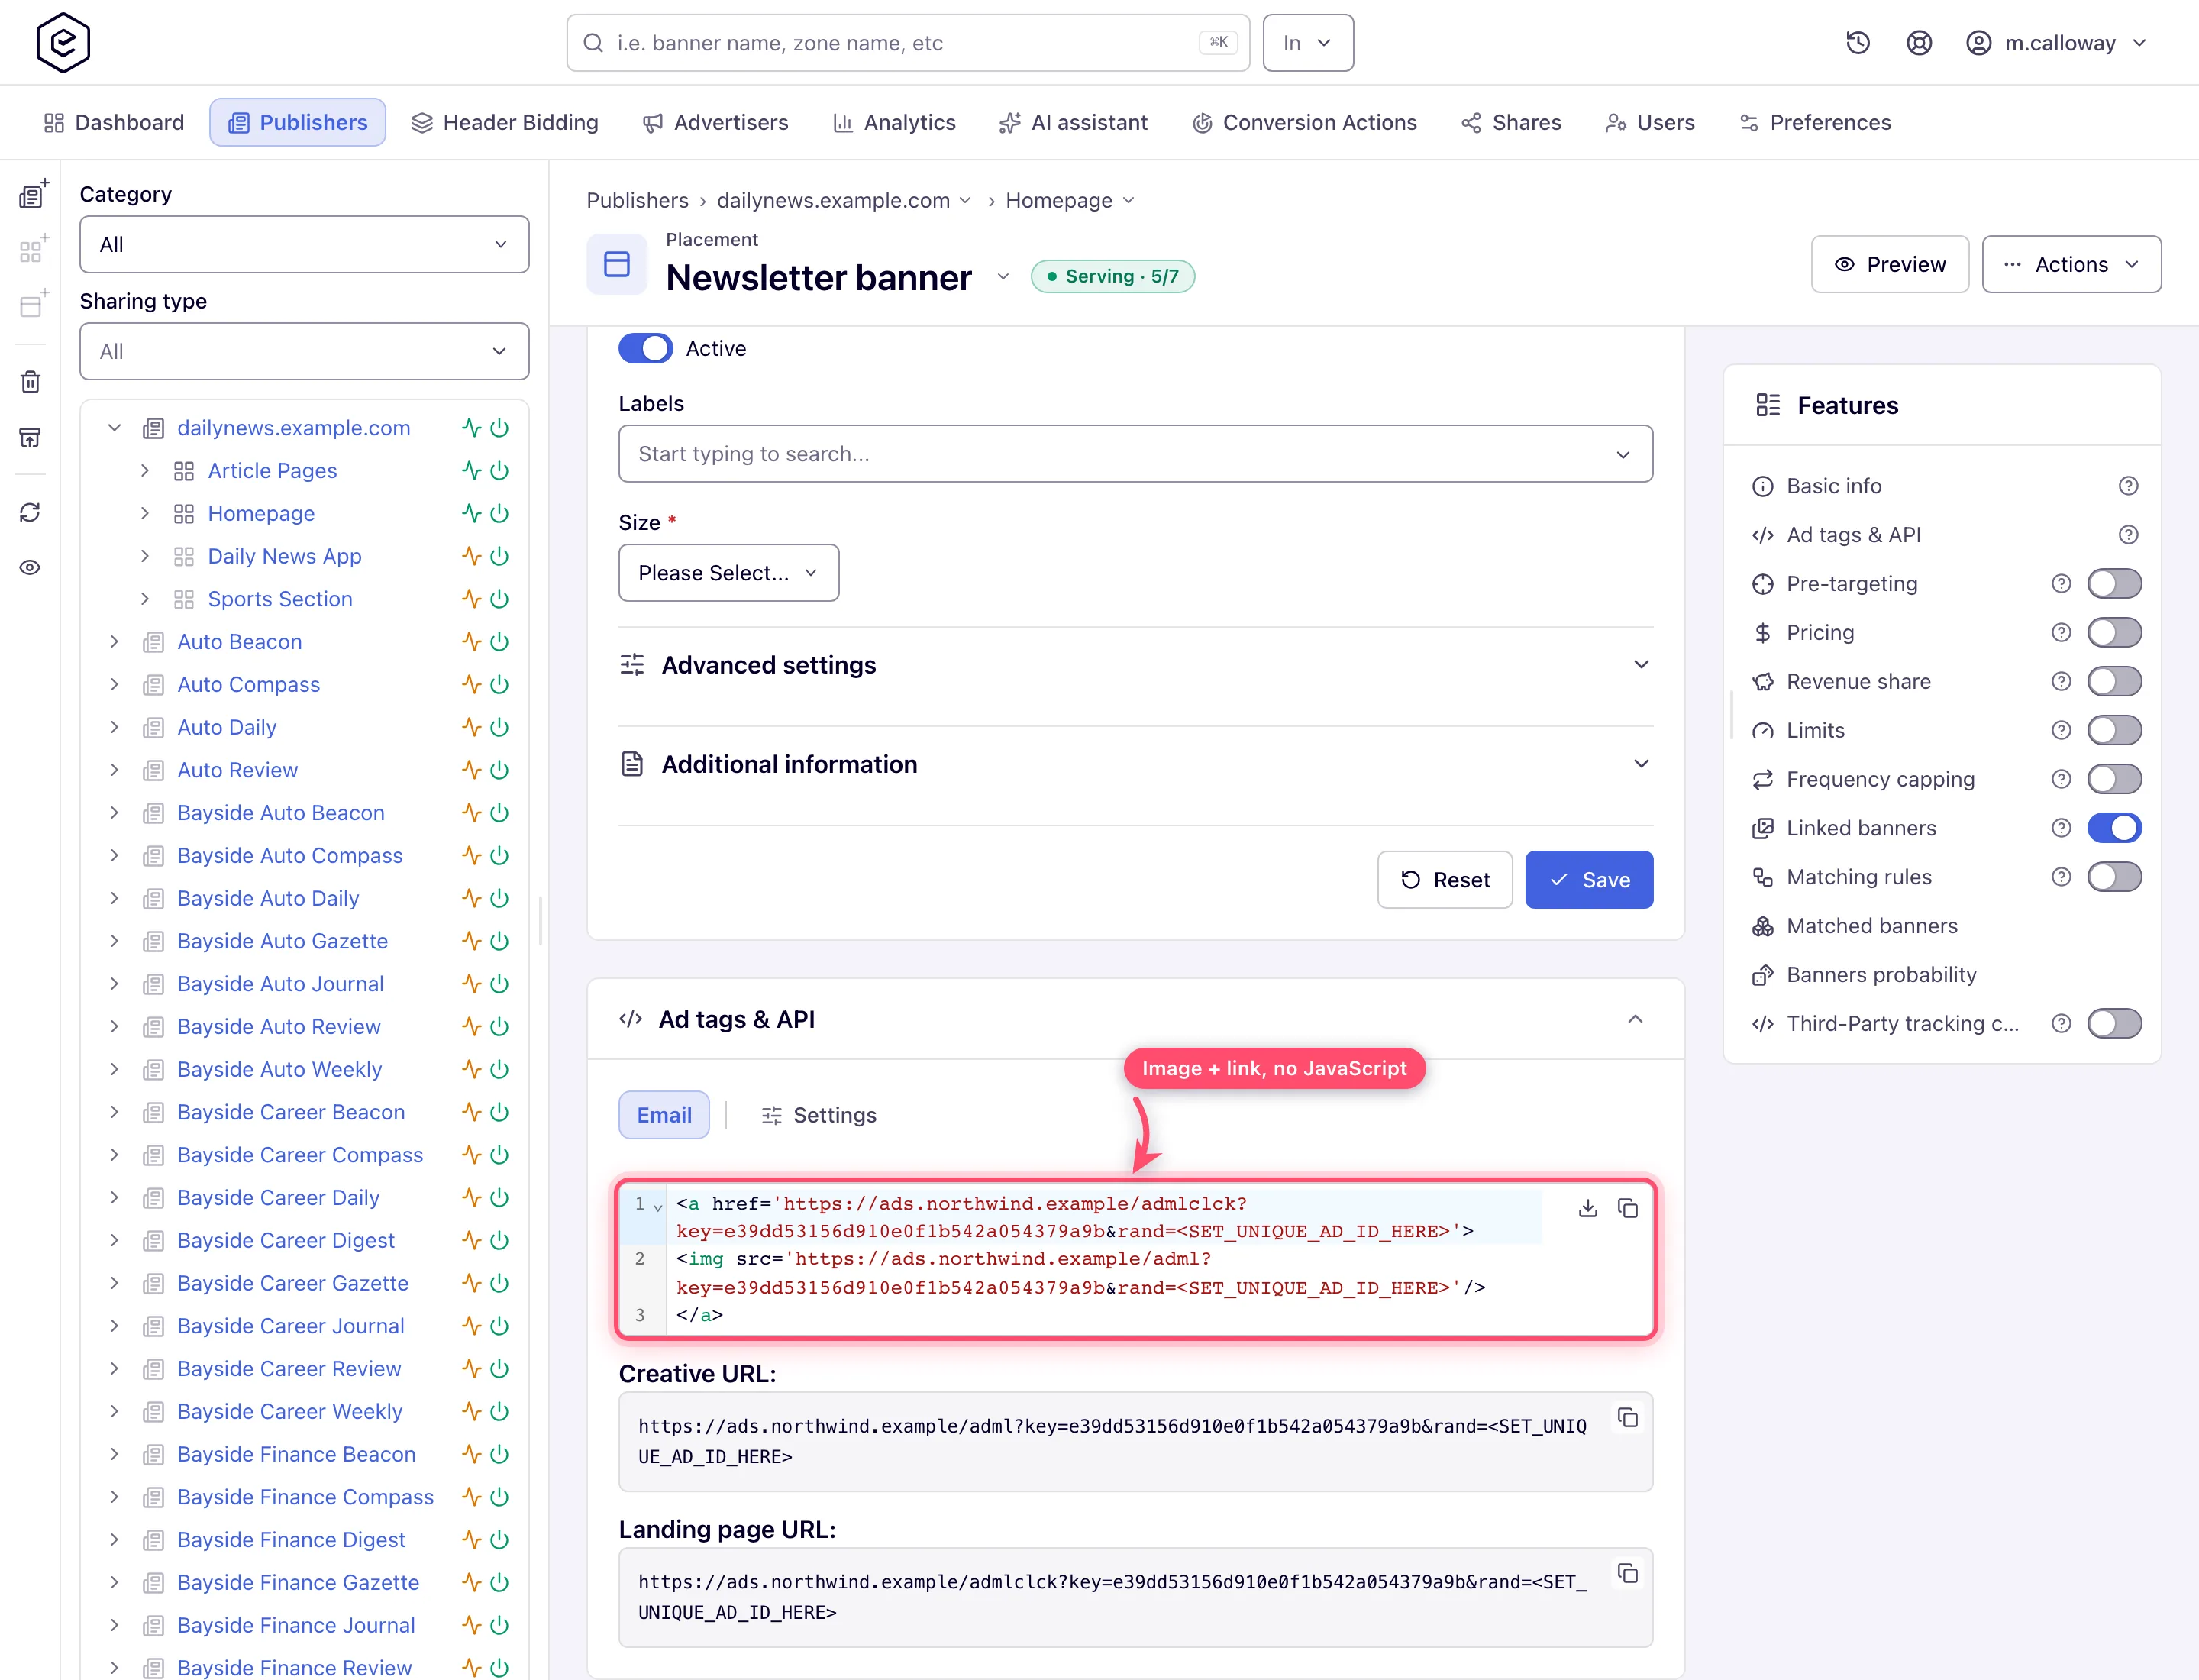Open the AI assistant tab
2199x1680 pixels.
coord(1073,122)
